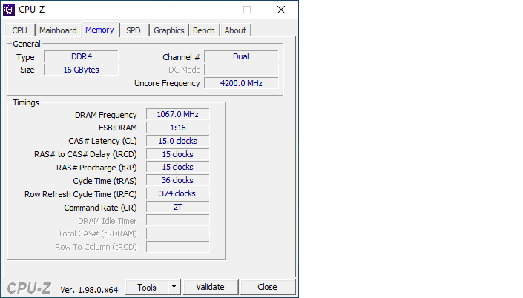
Task: Click the Command Rate (CR) label
Action: [x=100, y=208]
